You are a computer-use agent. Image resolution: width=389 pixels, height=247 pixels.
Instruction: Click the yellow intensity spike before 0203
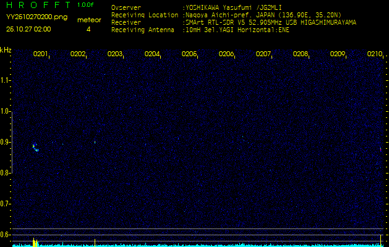coord(95,243)
